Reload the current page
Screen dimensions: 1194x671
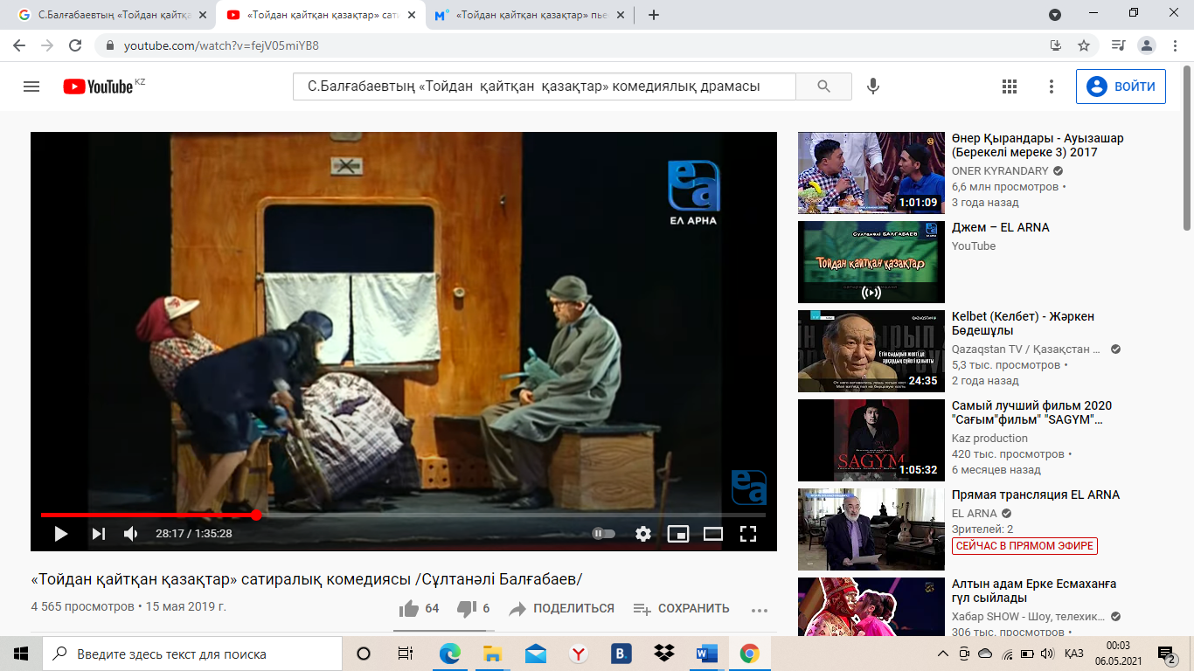pyautogui.click(x=75, y=45)
